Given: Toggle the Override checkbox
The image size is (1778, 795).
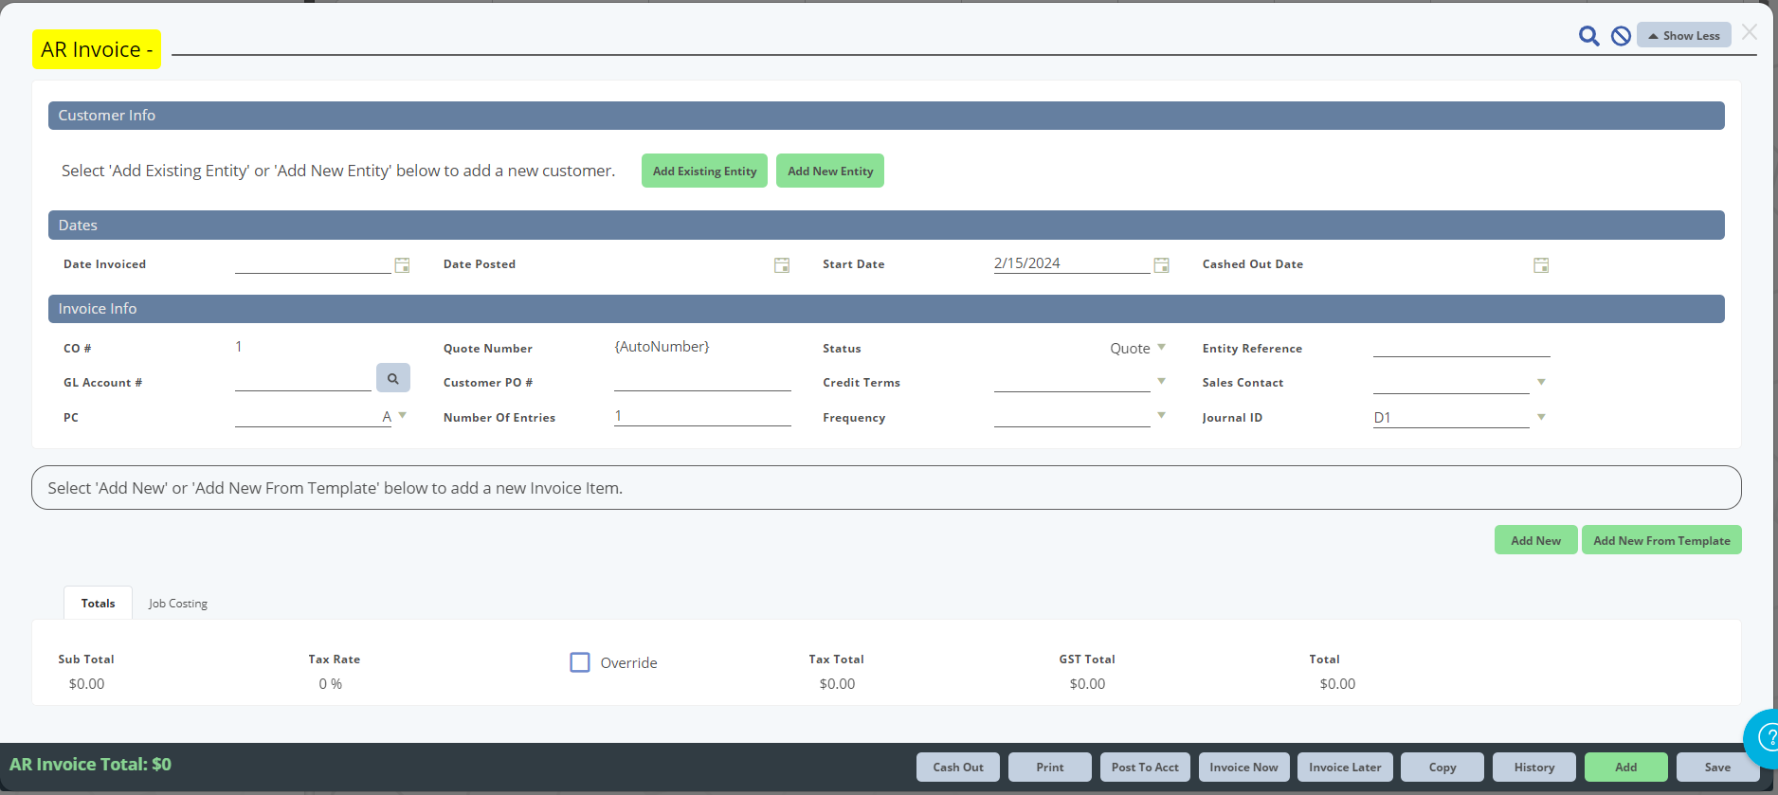Looking at the screenshot, I should (580, 662).
